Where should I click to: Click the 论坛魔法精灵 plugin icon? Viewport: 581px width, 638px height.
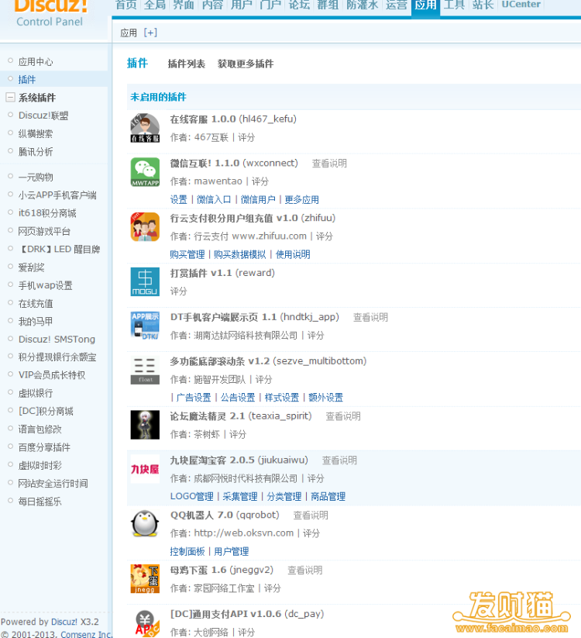(x=145, y=425)
